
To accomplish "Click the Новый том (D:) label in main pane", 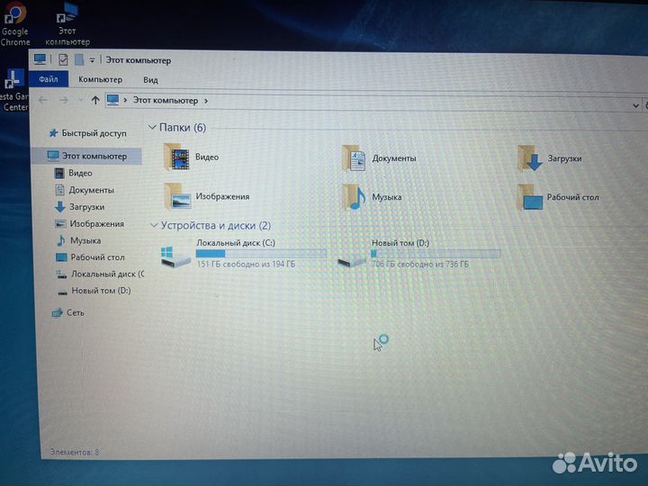I will click(400, 243).
